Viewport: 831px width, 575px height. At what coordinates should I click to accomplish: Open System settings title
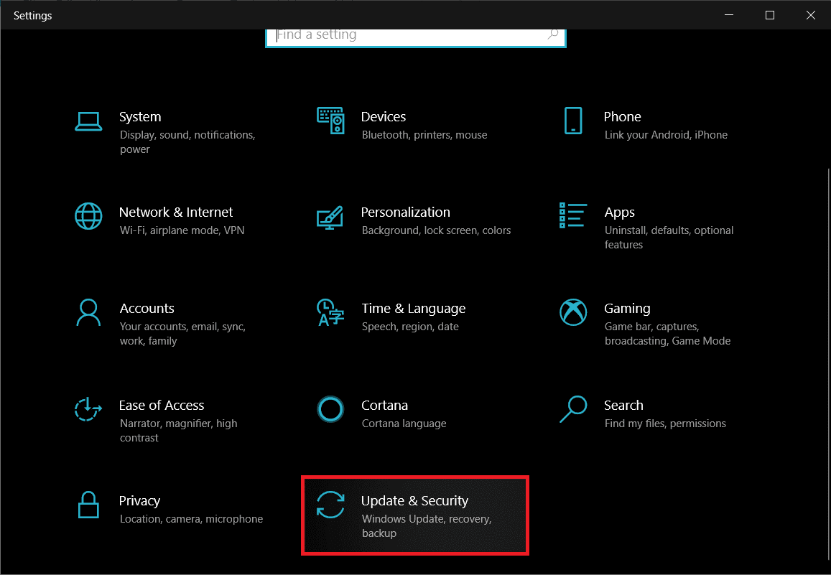140,117
